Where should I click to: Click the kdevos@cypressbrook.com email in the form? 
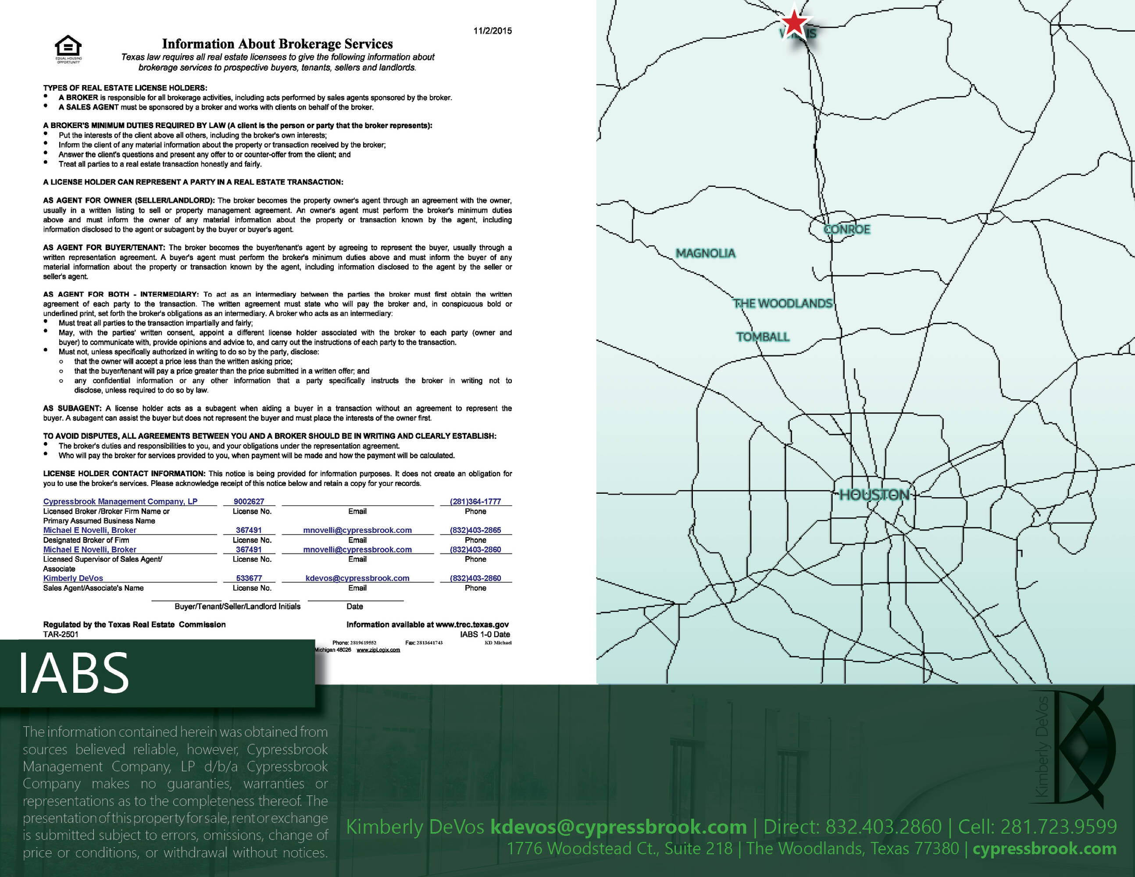click(357, 578)
